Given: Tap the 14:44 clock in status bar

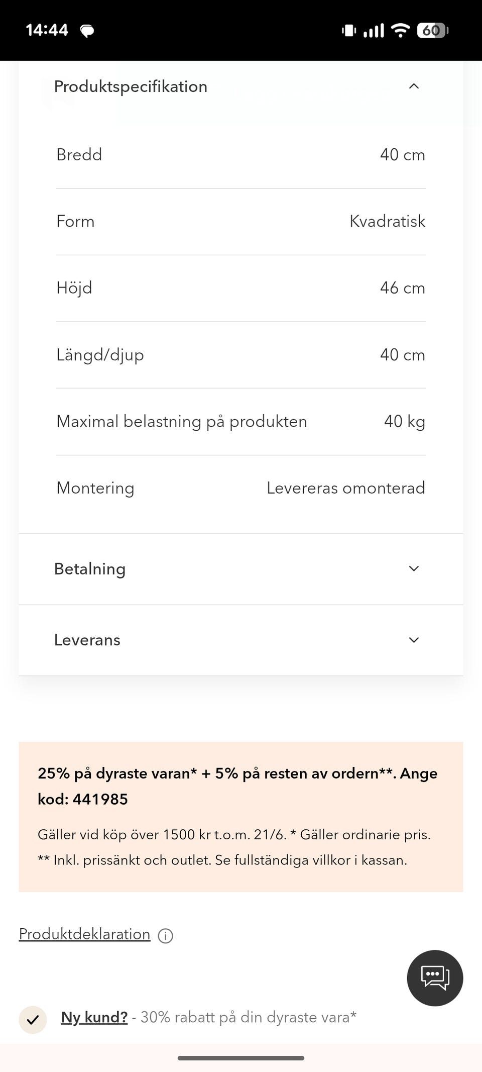Looking at the screenshot, I should coord(47,30).
